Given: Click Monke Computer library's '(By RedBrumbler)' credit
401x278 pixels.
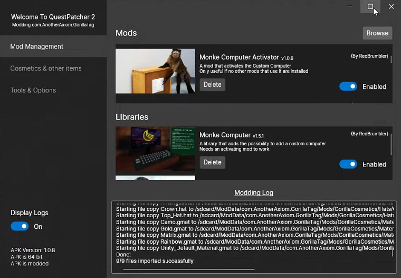Looking at the screenshot, I should pyautogui.click(x=369, y=134).
